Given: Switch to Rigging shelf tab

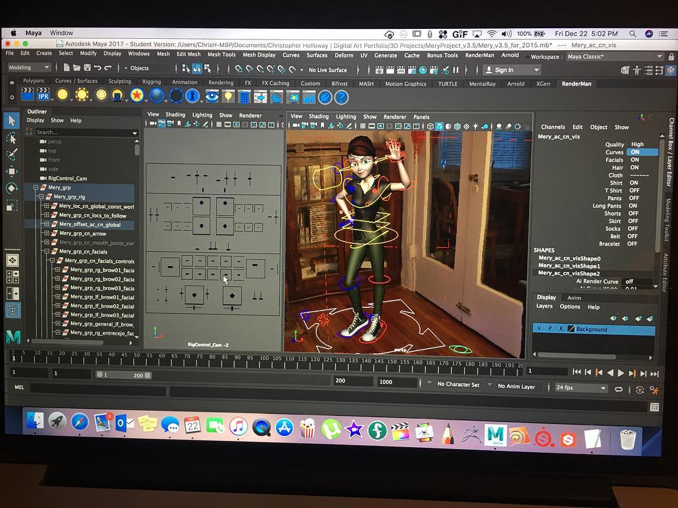Looking at the screenshot, I should tap(151, 82).
